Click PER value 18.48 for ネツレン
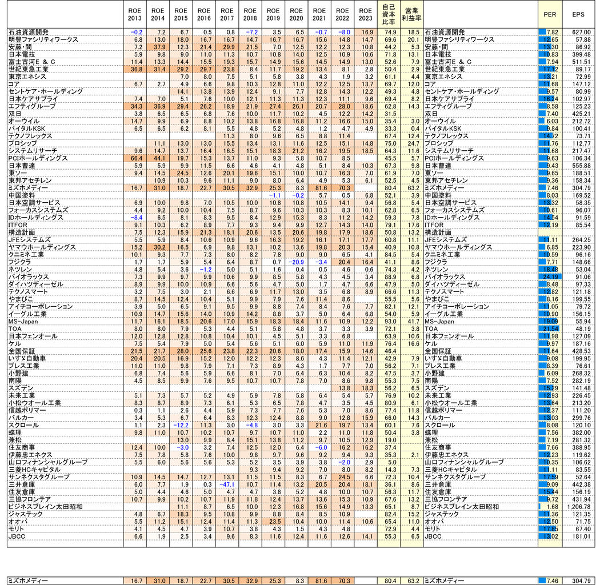The image size is (596, 585). pyautogui.click(x=550, y=270)
